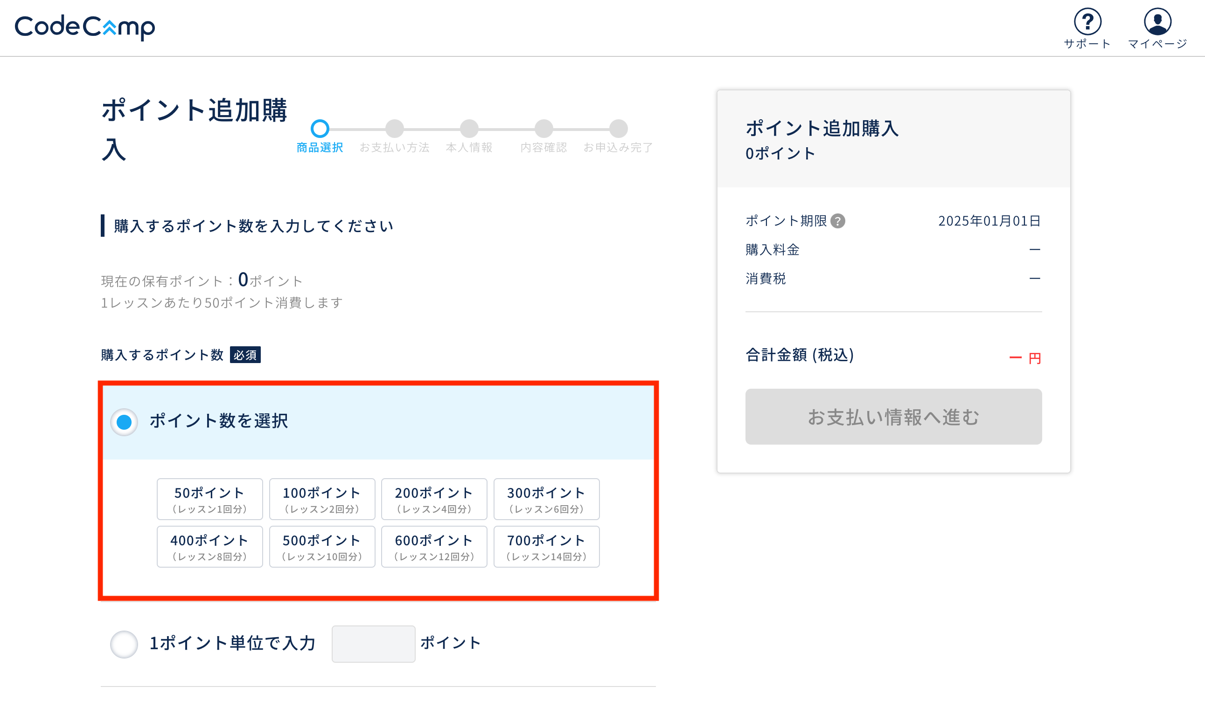Click the 本人情報 step circle
This screenshot has height=714, width=1205.
click(x=469, y=129)
